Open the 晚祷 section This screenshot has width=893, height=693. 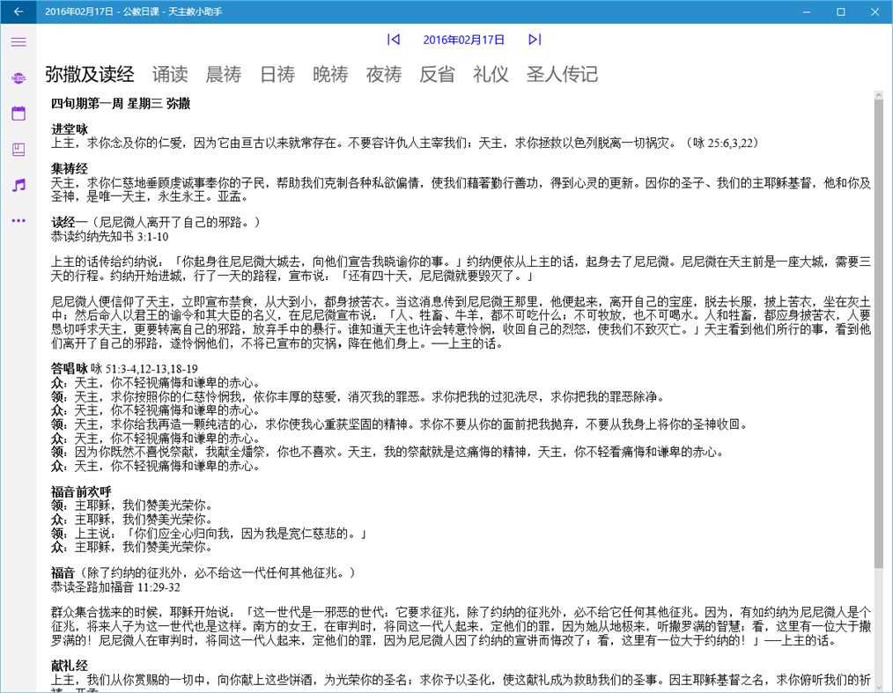330,75
